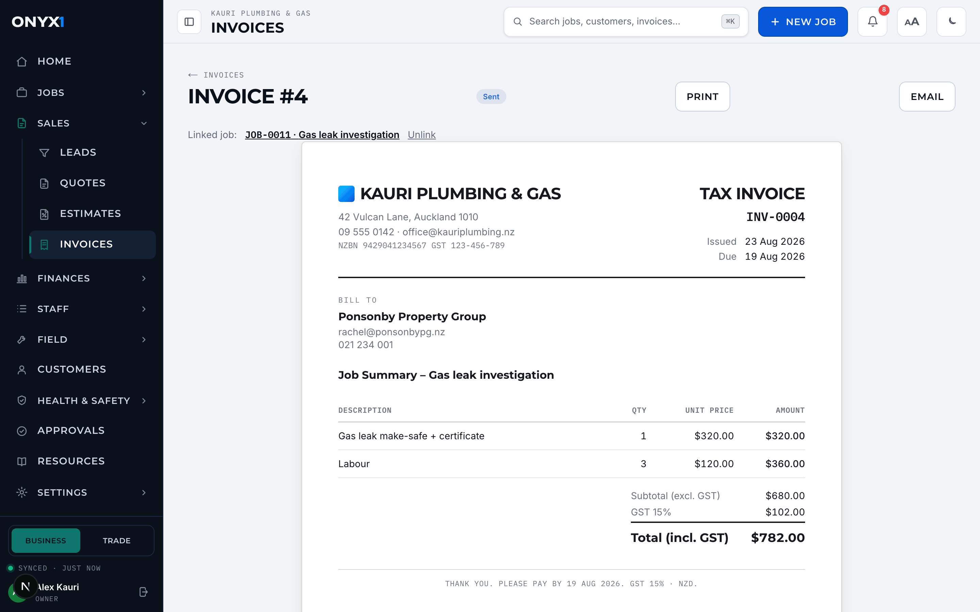This screenshot has width=980, height=612.
Task: Click the Approvals check-circle icon
Action: (22, 431)
